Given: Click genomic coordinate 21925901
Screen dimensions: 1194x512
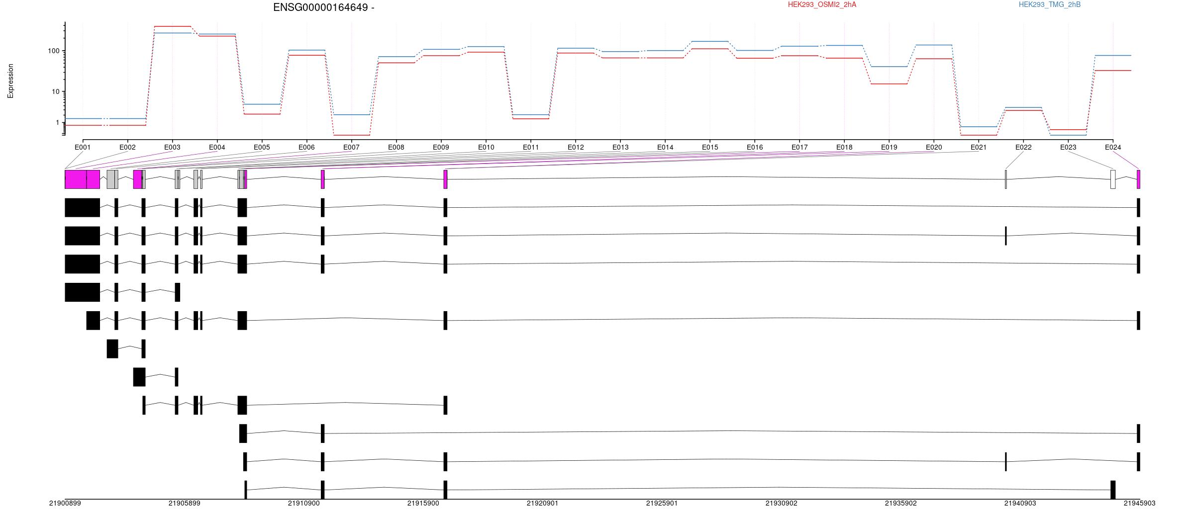Looking at the screenshot, I should pyautogui.click(x=662, y=503).
